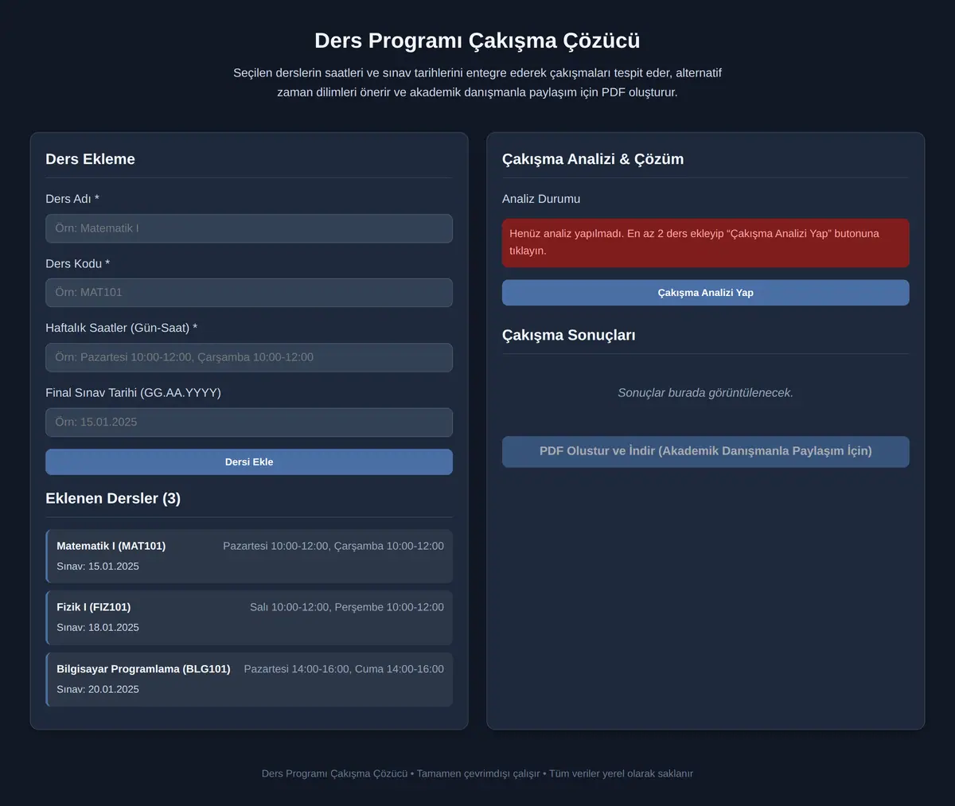955x806 pixels.
Task: Click Fizik I schedule Salı 10:00-12:00 text
Action: [290, 607]
